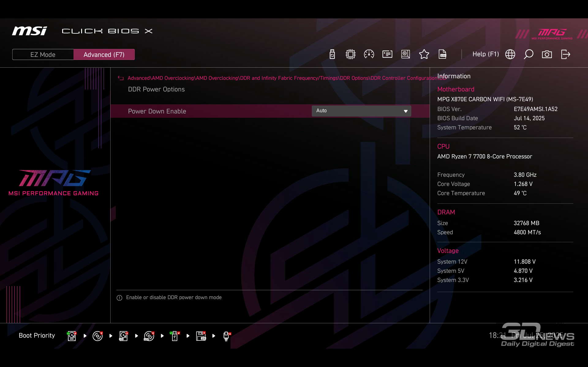Click the Boot Priority label
588x367 pixels.
pyautogui.click(x=37, y=335)
